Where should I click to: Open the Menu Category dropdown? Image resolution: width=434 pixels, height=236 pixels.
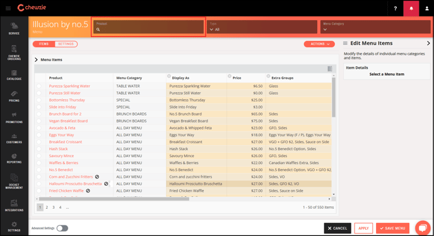[x=375, y=27]
